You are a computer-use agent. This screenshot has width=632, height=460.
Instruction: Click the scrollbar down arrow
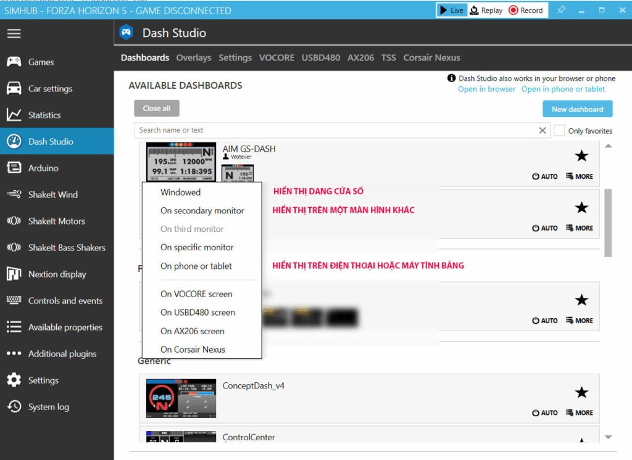click(608, 437)
